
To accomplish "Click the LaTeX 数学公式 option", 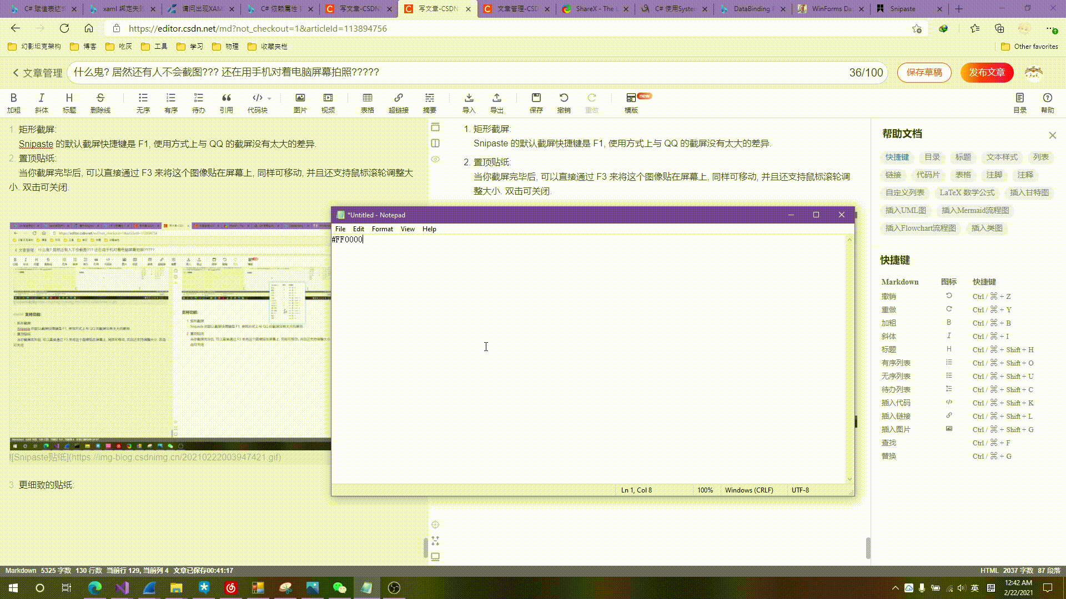I will (967, 192).
